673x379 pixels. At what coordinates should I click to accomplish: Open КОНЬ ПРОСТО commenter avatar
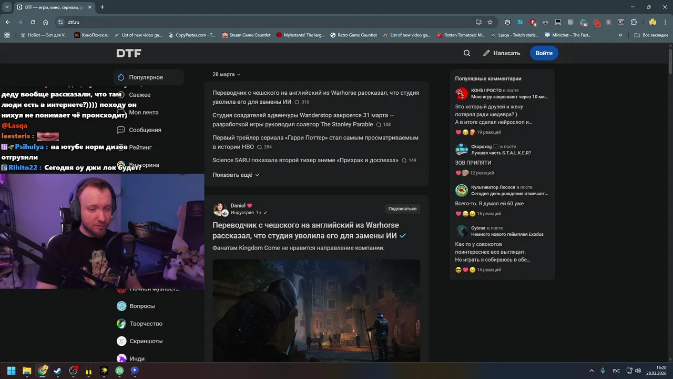click(x=462, y=94)
